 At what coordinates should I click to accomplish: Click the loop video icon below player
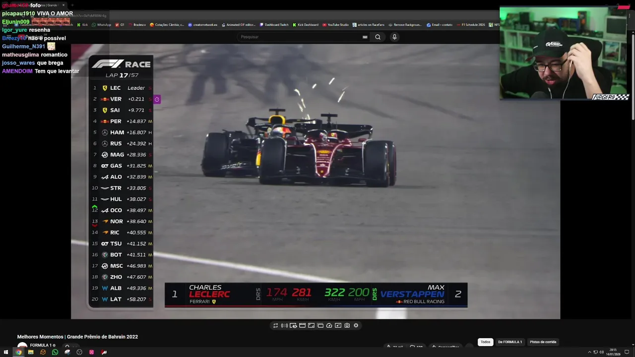(x=275, y=325)
